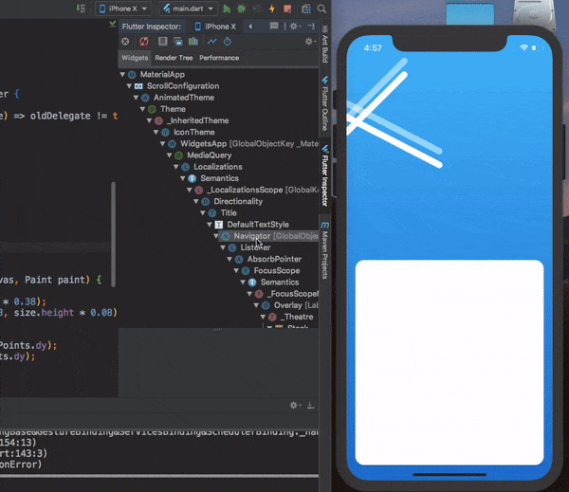569x492 pixels.
Task: Toggle the performance overlay line chart icon
Action: [x=211, y=41]
